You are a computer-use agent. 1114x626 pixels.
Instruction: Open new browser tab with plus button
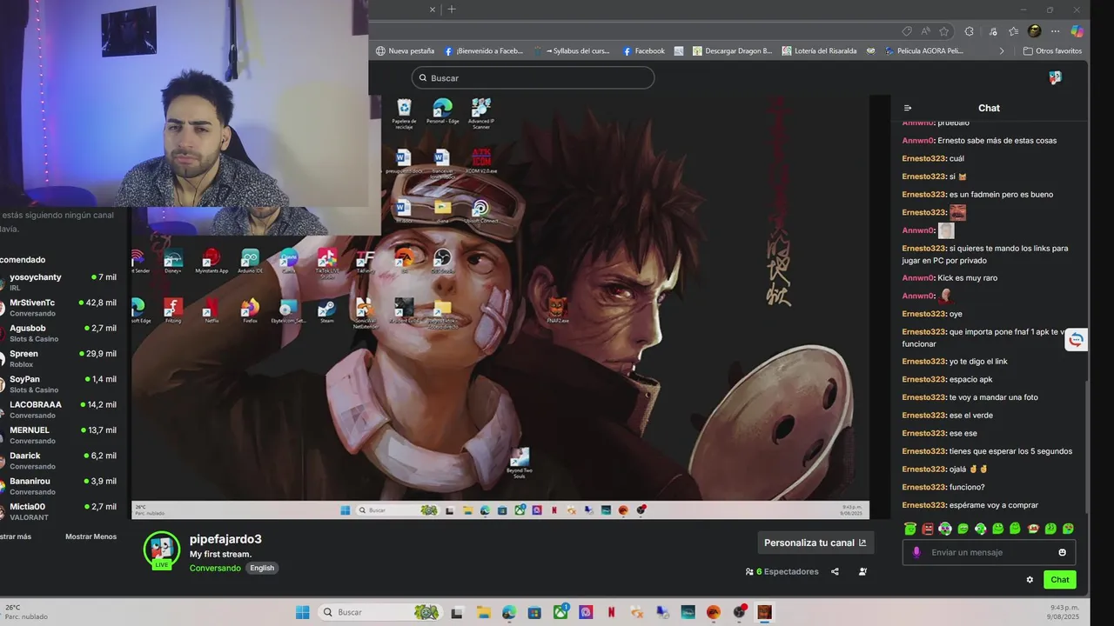[452, 10]
